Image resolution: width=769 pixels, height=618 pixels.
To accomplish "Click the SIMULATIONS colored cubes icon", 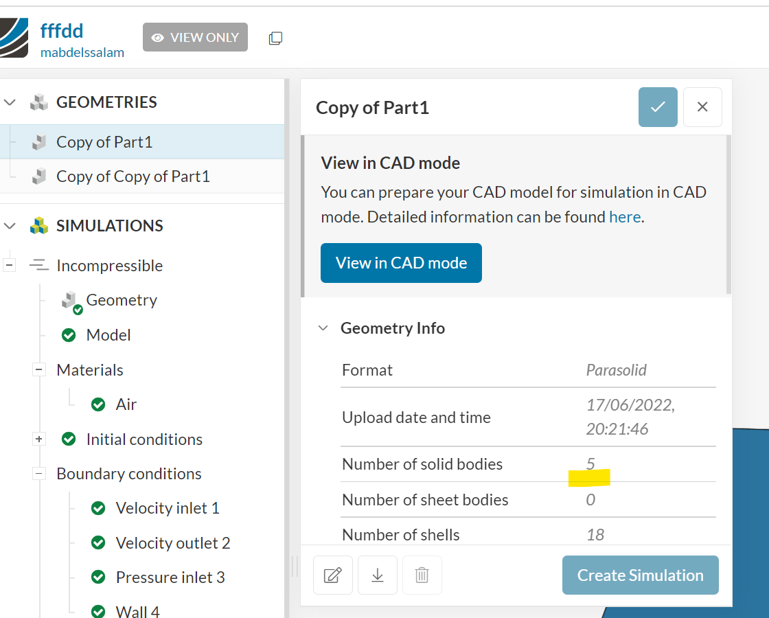I will pyautogui.click(x=39, y=226).
